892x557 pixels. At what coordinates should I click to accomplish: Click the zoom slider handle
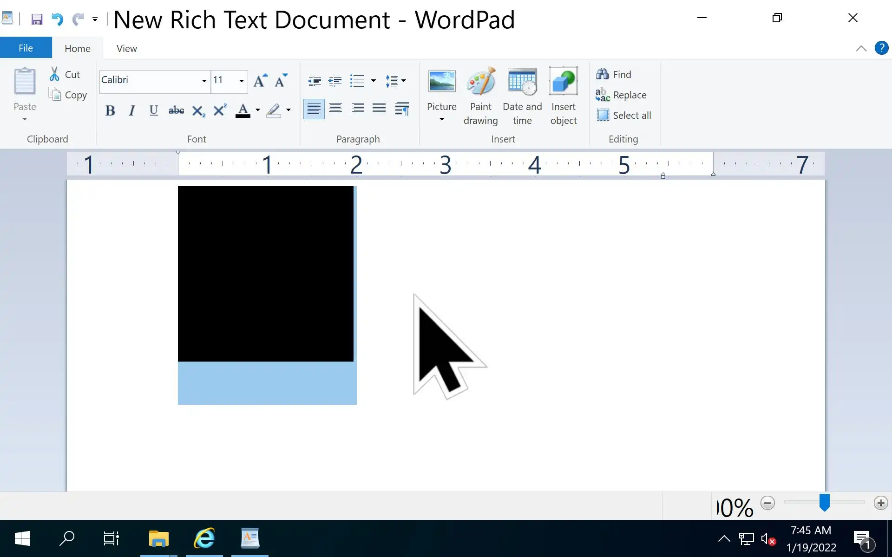pos(824,502)
